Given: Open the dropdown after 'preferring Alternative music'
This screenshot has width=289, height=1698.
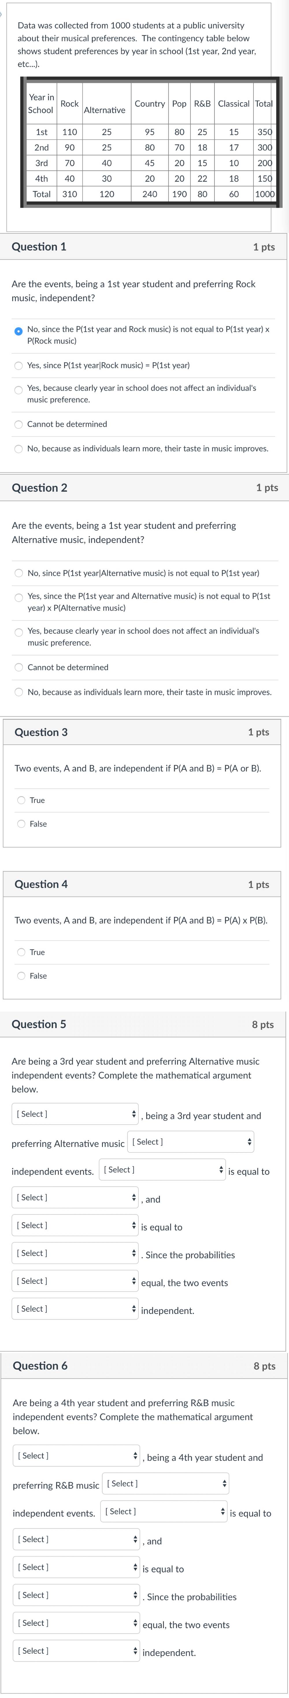Looking at the screenshot, I should pyautogui.click(x=190, y=1142).
